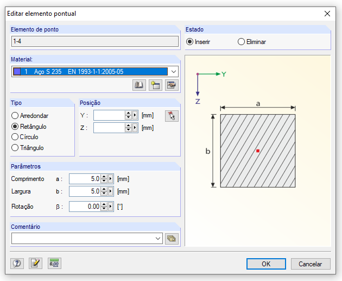Click the red center point in preview
This screenshot has width=342, height=281.
[x=258, y=151]
